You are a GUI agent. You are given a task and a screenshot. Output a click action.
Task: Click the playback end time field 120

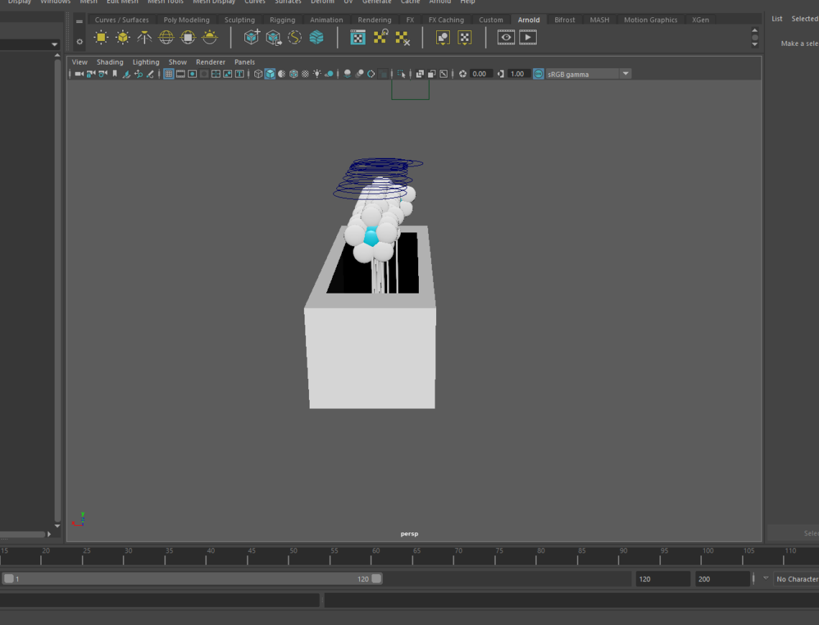coord(663,579)
